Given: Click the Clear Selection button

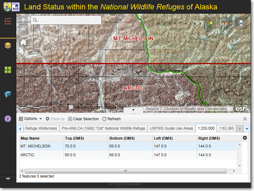Looking at the screenshot, I should (x=83, y=119).
